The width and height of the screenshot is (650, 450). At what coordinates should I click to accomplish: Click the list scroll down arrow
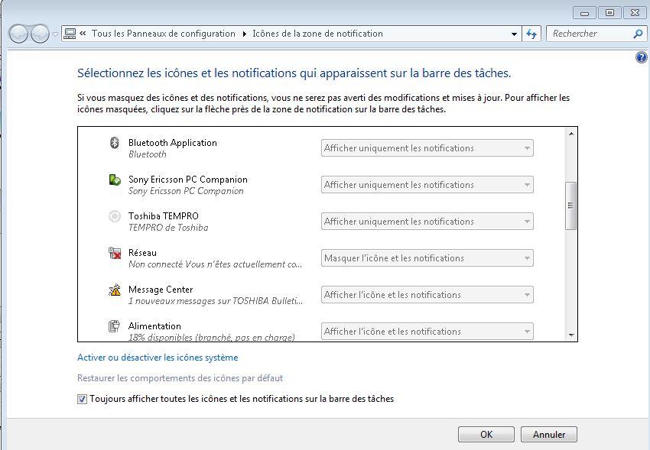(571, 335)
